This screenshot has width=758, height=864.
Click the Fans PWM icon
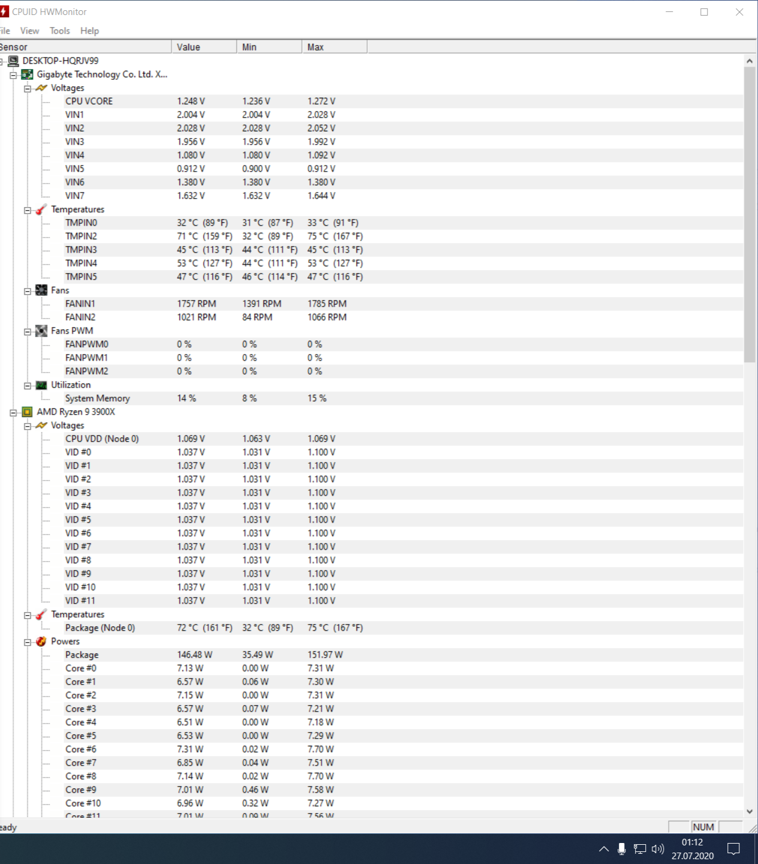coord(41,331)
